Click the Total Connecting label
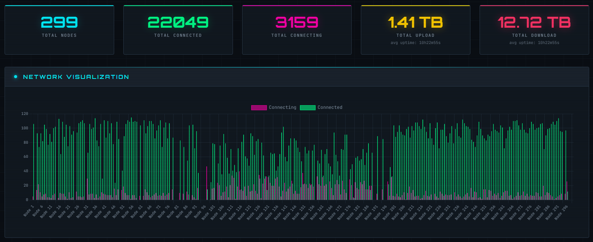Viewport: 593px width, 242px height. pos(297,35)
